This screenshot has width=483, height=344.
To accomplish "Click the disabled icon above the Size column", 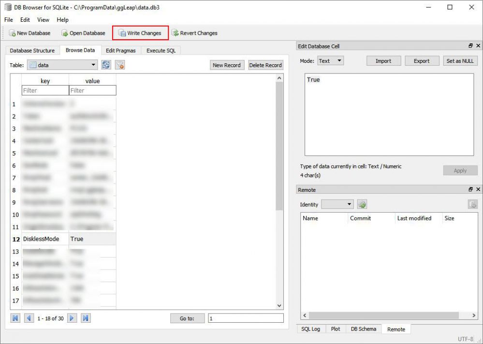I will coord(472,204).
